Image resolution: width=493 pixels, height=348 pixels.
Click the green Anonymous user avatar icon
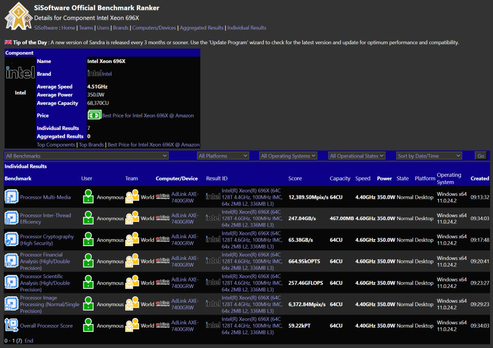(88, 196)
